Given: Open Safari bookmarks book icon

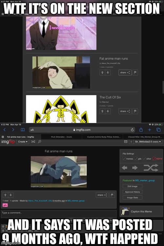Looking at the screenshot, I should 23,130.
